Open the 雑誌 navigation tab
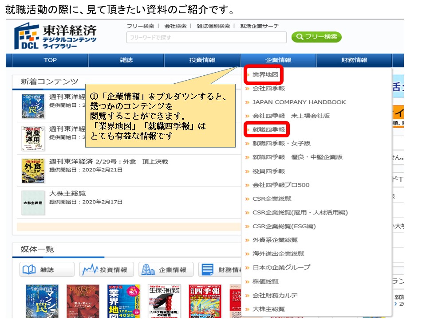This screenshot has width=426, height=319. pyautogui.click(x=126, y=60)
